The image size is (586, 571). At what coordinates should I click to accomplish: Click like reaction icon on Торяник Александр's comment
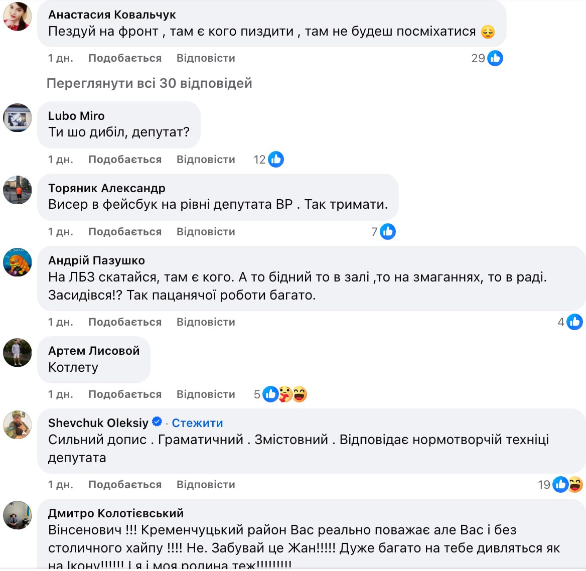point(388,232)
